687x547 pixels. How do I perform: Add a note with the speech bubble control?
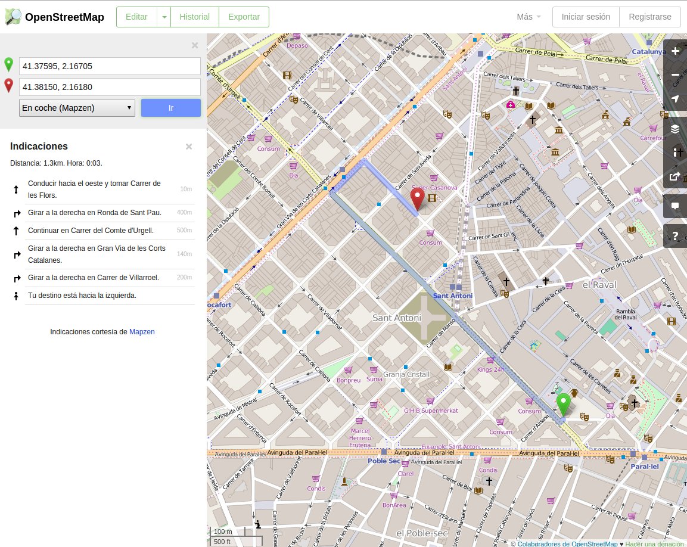point(676,206)
